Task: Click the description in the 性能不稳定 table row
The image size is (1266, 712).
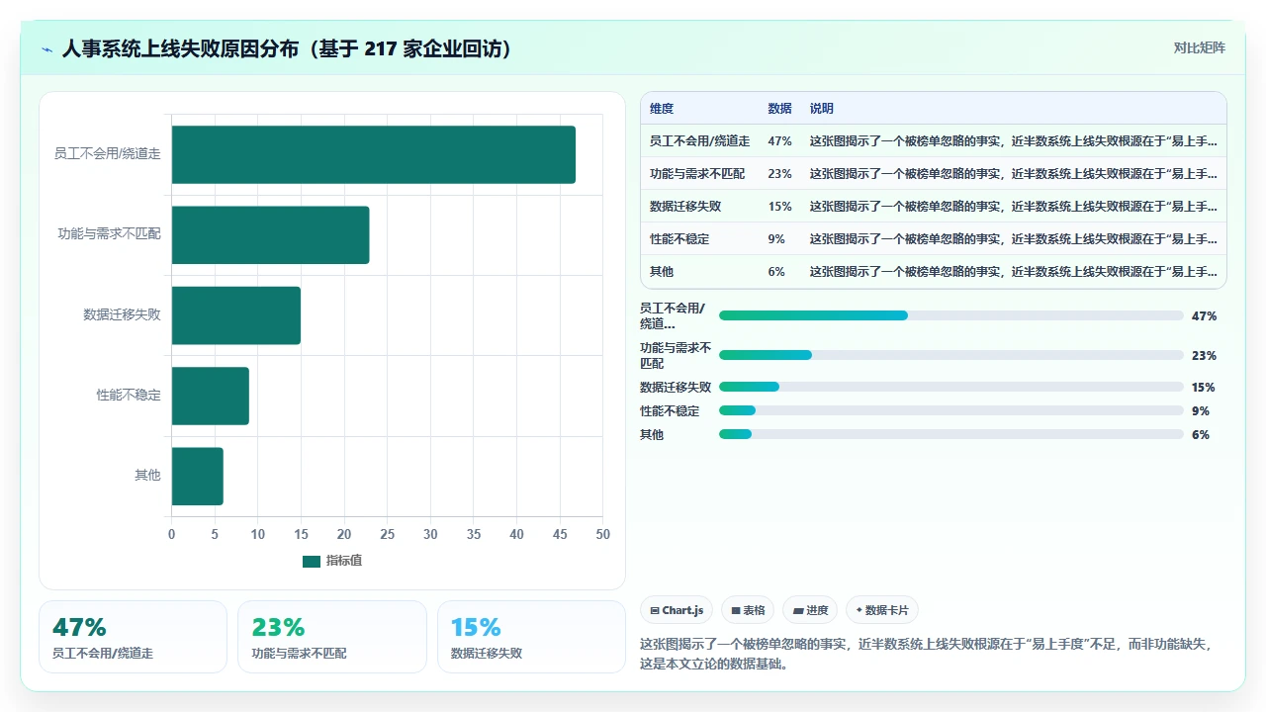Action: pyautogui.click(x=1014, y=239)
